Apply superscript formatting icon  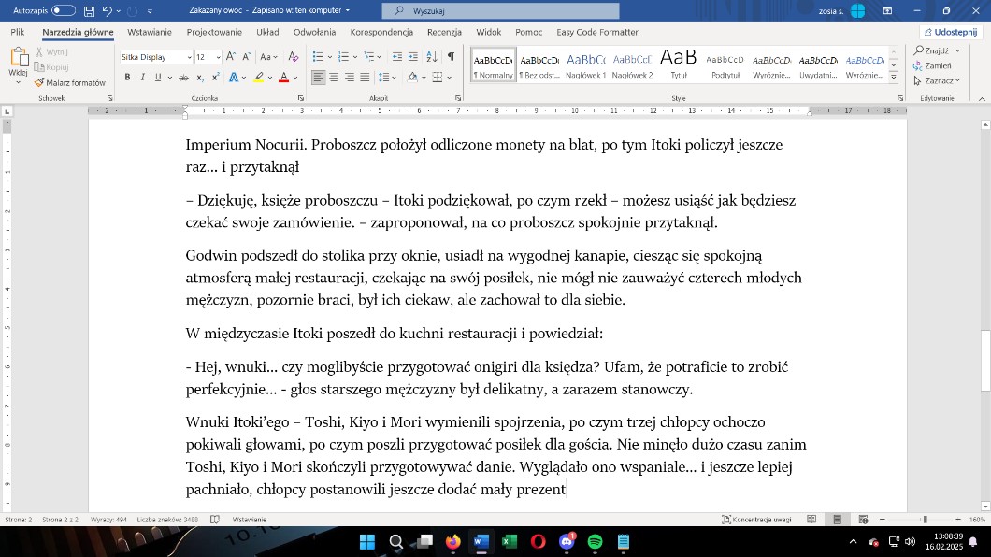217,78
